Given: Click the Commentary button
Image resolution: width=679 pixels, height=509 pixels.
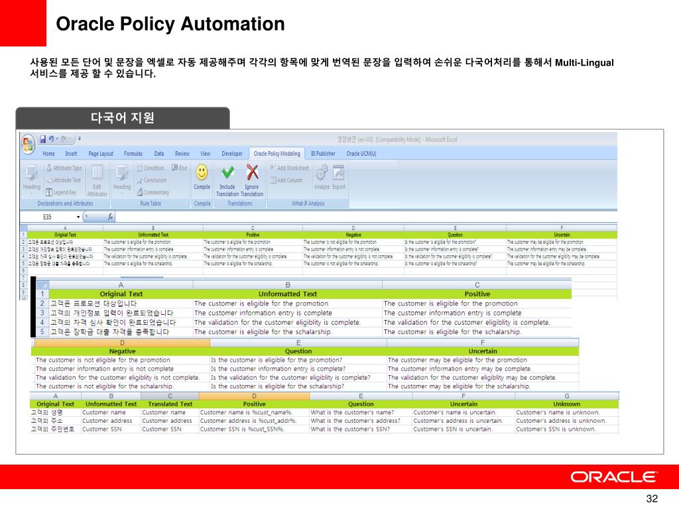Looking at the screenshot, I should point(153,192).
